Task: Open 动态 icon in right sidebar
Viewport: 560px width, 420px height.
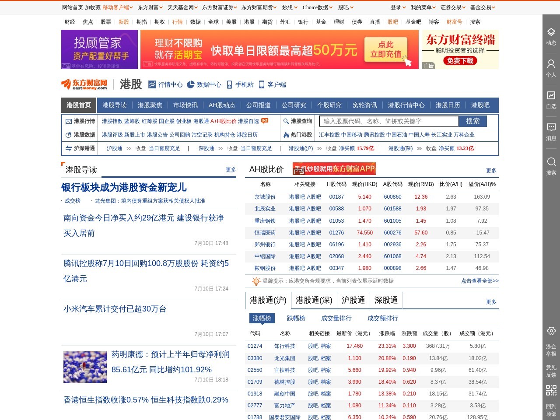Action: (x=550, y=32)
